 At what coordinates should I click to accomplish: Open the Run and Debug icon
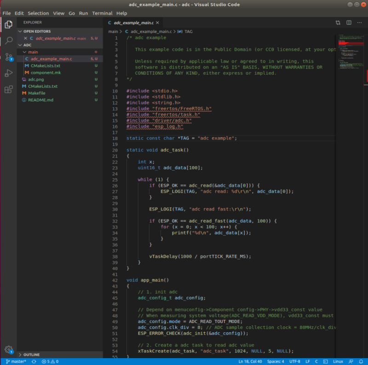tap(8, 73)
